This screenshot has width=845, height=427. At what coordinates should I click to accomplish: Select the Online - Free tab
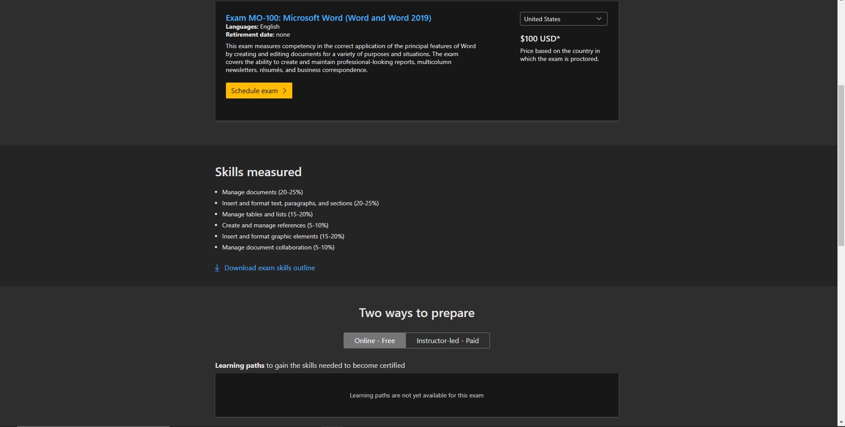[375, 340]
